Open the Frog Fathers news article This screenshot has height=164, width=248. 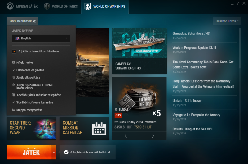[203, 84]
